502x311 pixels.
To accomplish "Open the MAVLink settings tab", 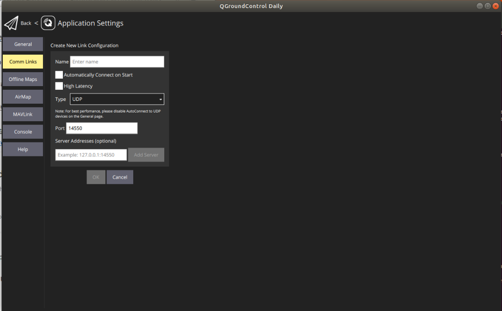I will click(23, 114).
